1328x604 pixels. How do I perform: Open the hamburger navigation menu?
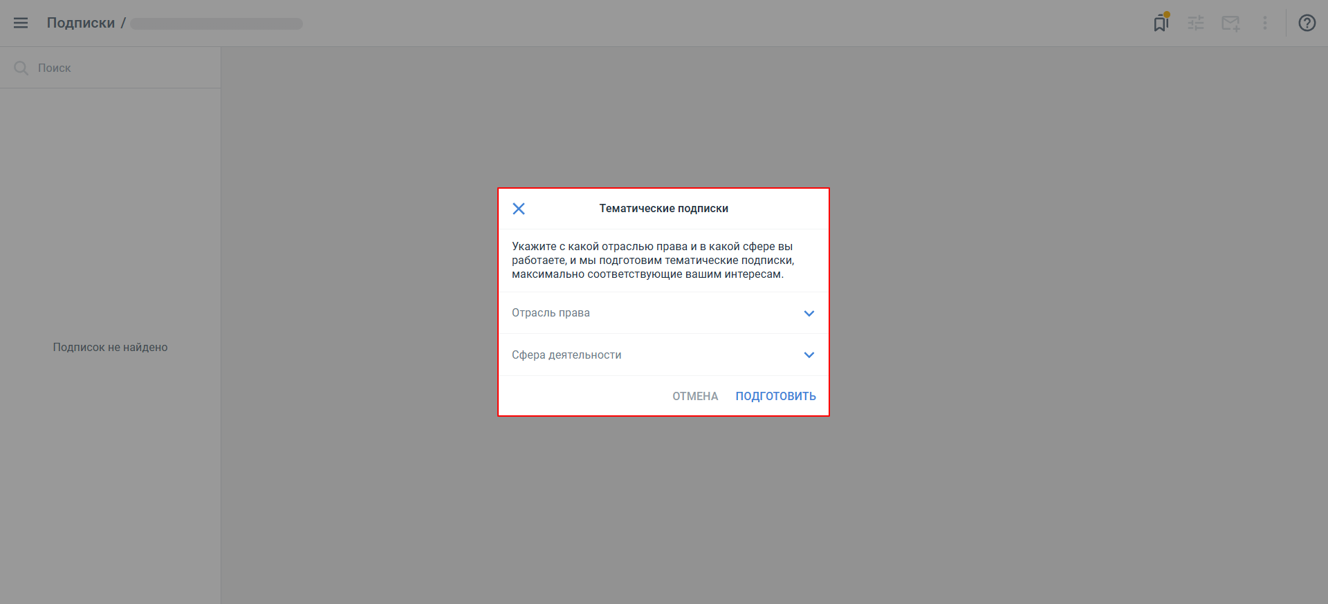pos(21,23)
